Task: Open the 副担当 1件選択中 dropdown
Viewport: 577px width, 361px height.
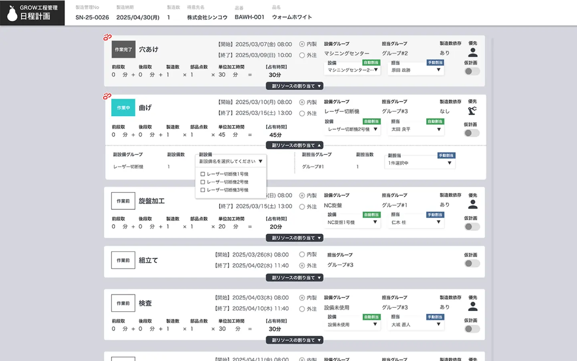Action: [420, 163]
